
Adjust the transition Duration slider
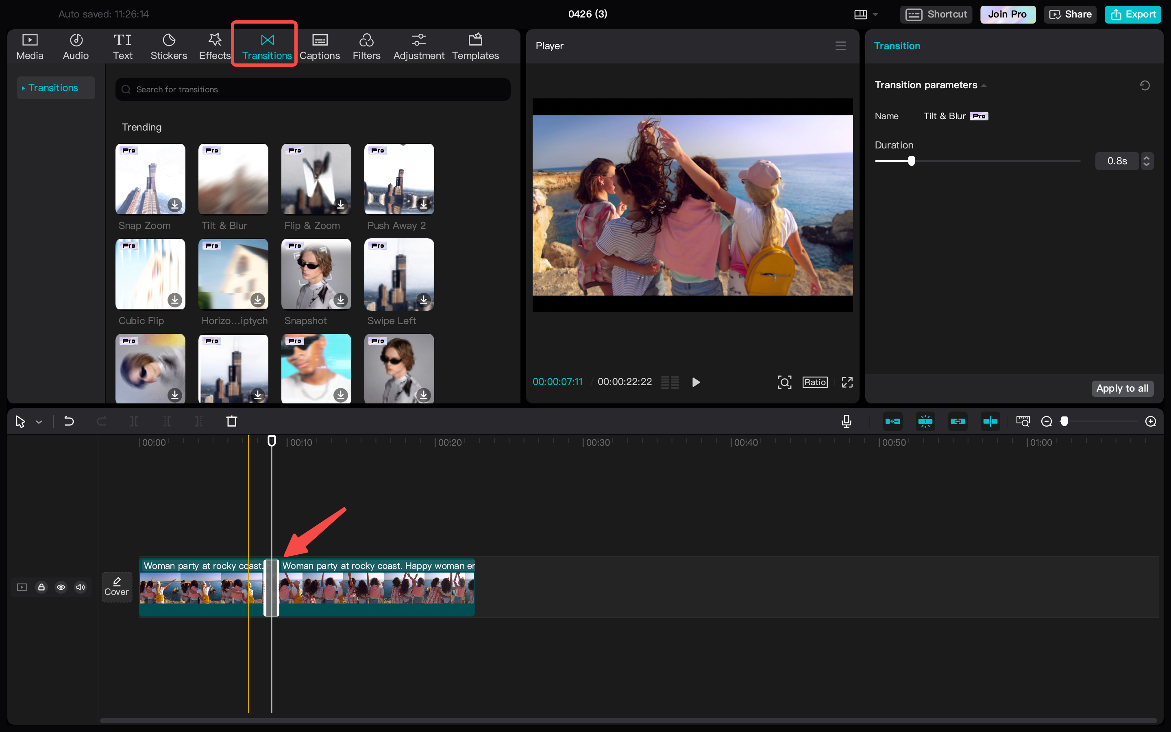pyautogui.click(x=911, y=161)
